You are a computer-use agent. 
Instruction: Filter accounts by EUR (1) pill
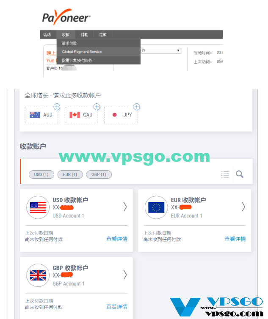click(x=70, y=175)
